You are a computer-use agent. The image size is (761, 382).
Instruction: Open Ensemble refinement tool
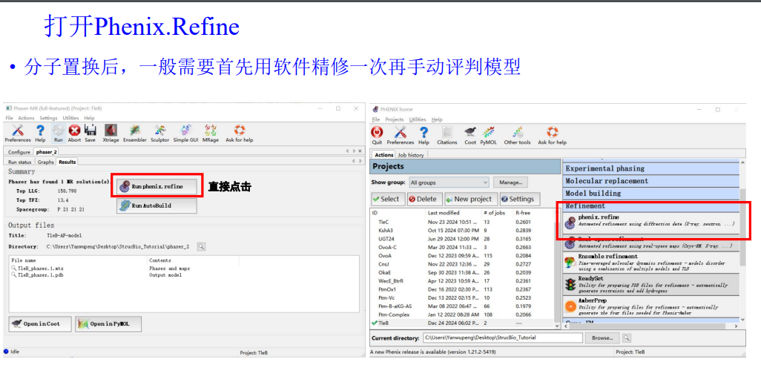click(650, 262)
